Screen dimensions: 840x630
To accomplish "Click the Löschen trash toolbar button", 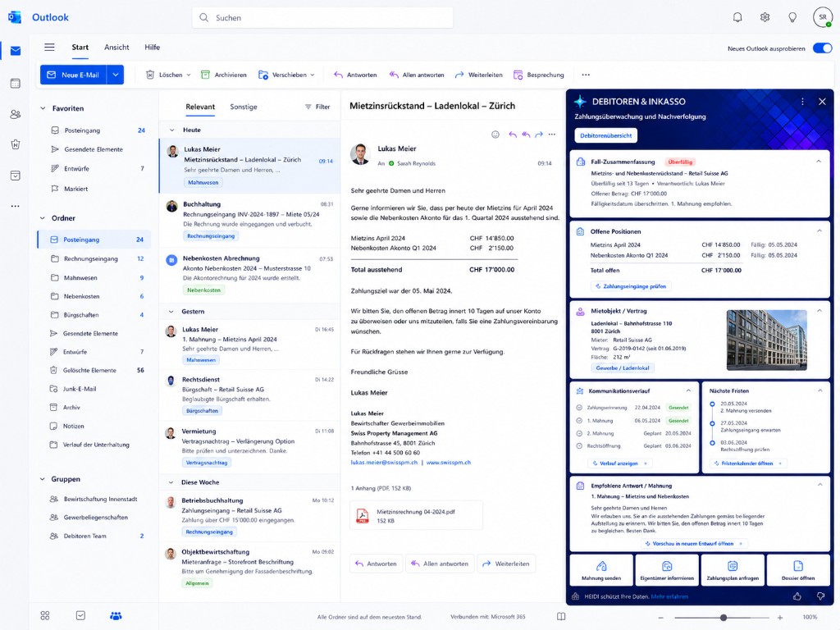I will pyautogui.click(x=167, y=75).
